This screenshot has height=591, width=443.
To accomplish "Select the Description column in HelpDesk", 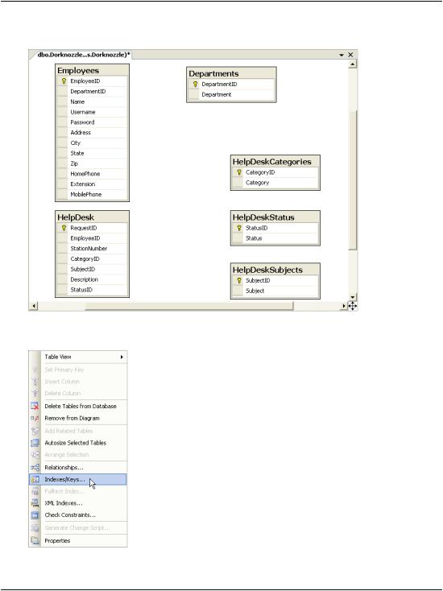I will click(x=93, y=279).
